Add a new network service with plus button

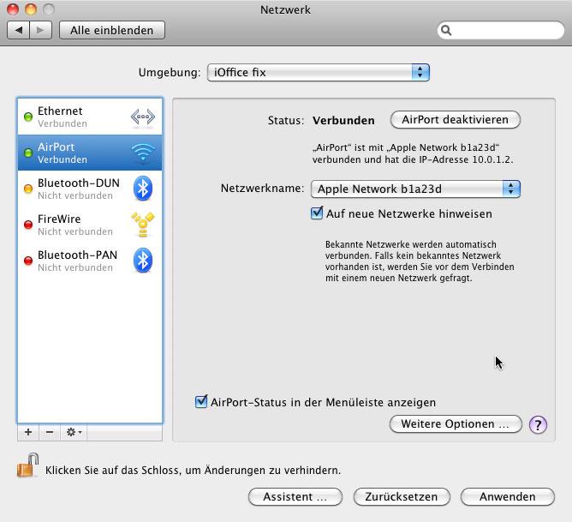tap(28, 432)
